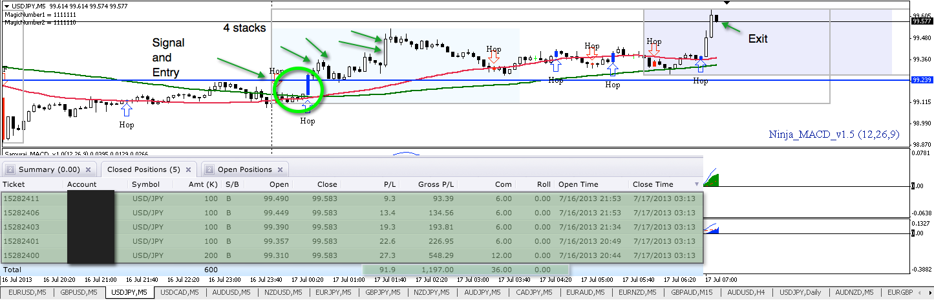Click the 200 amount cell
The height and width of the screenshot is (300, 934).
(x=211, y=255)
